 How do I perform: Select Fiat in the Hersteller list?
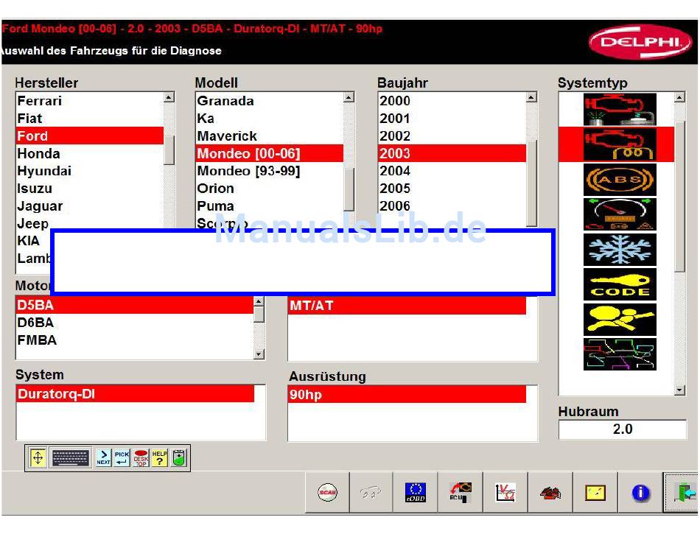pyautogui.click(x=90, y=119)
